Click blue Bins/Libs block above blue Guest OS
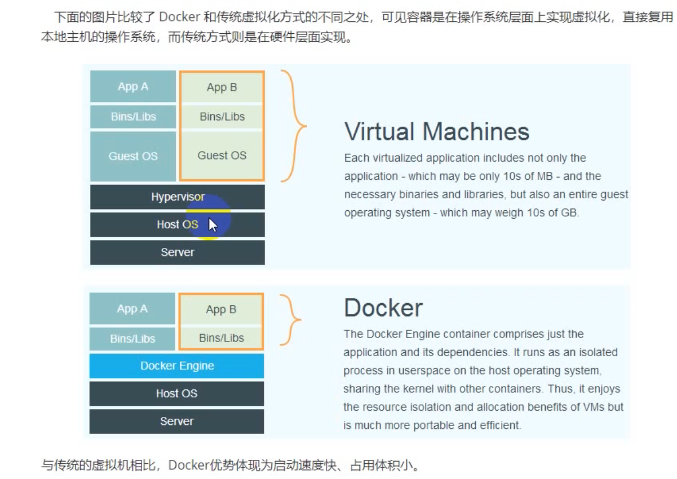The height and width of the screenshot is (479, 677). [x=133, y=117]
